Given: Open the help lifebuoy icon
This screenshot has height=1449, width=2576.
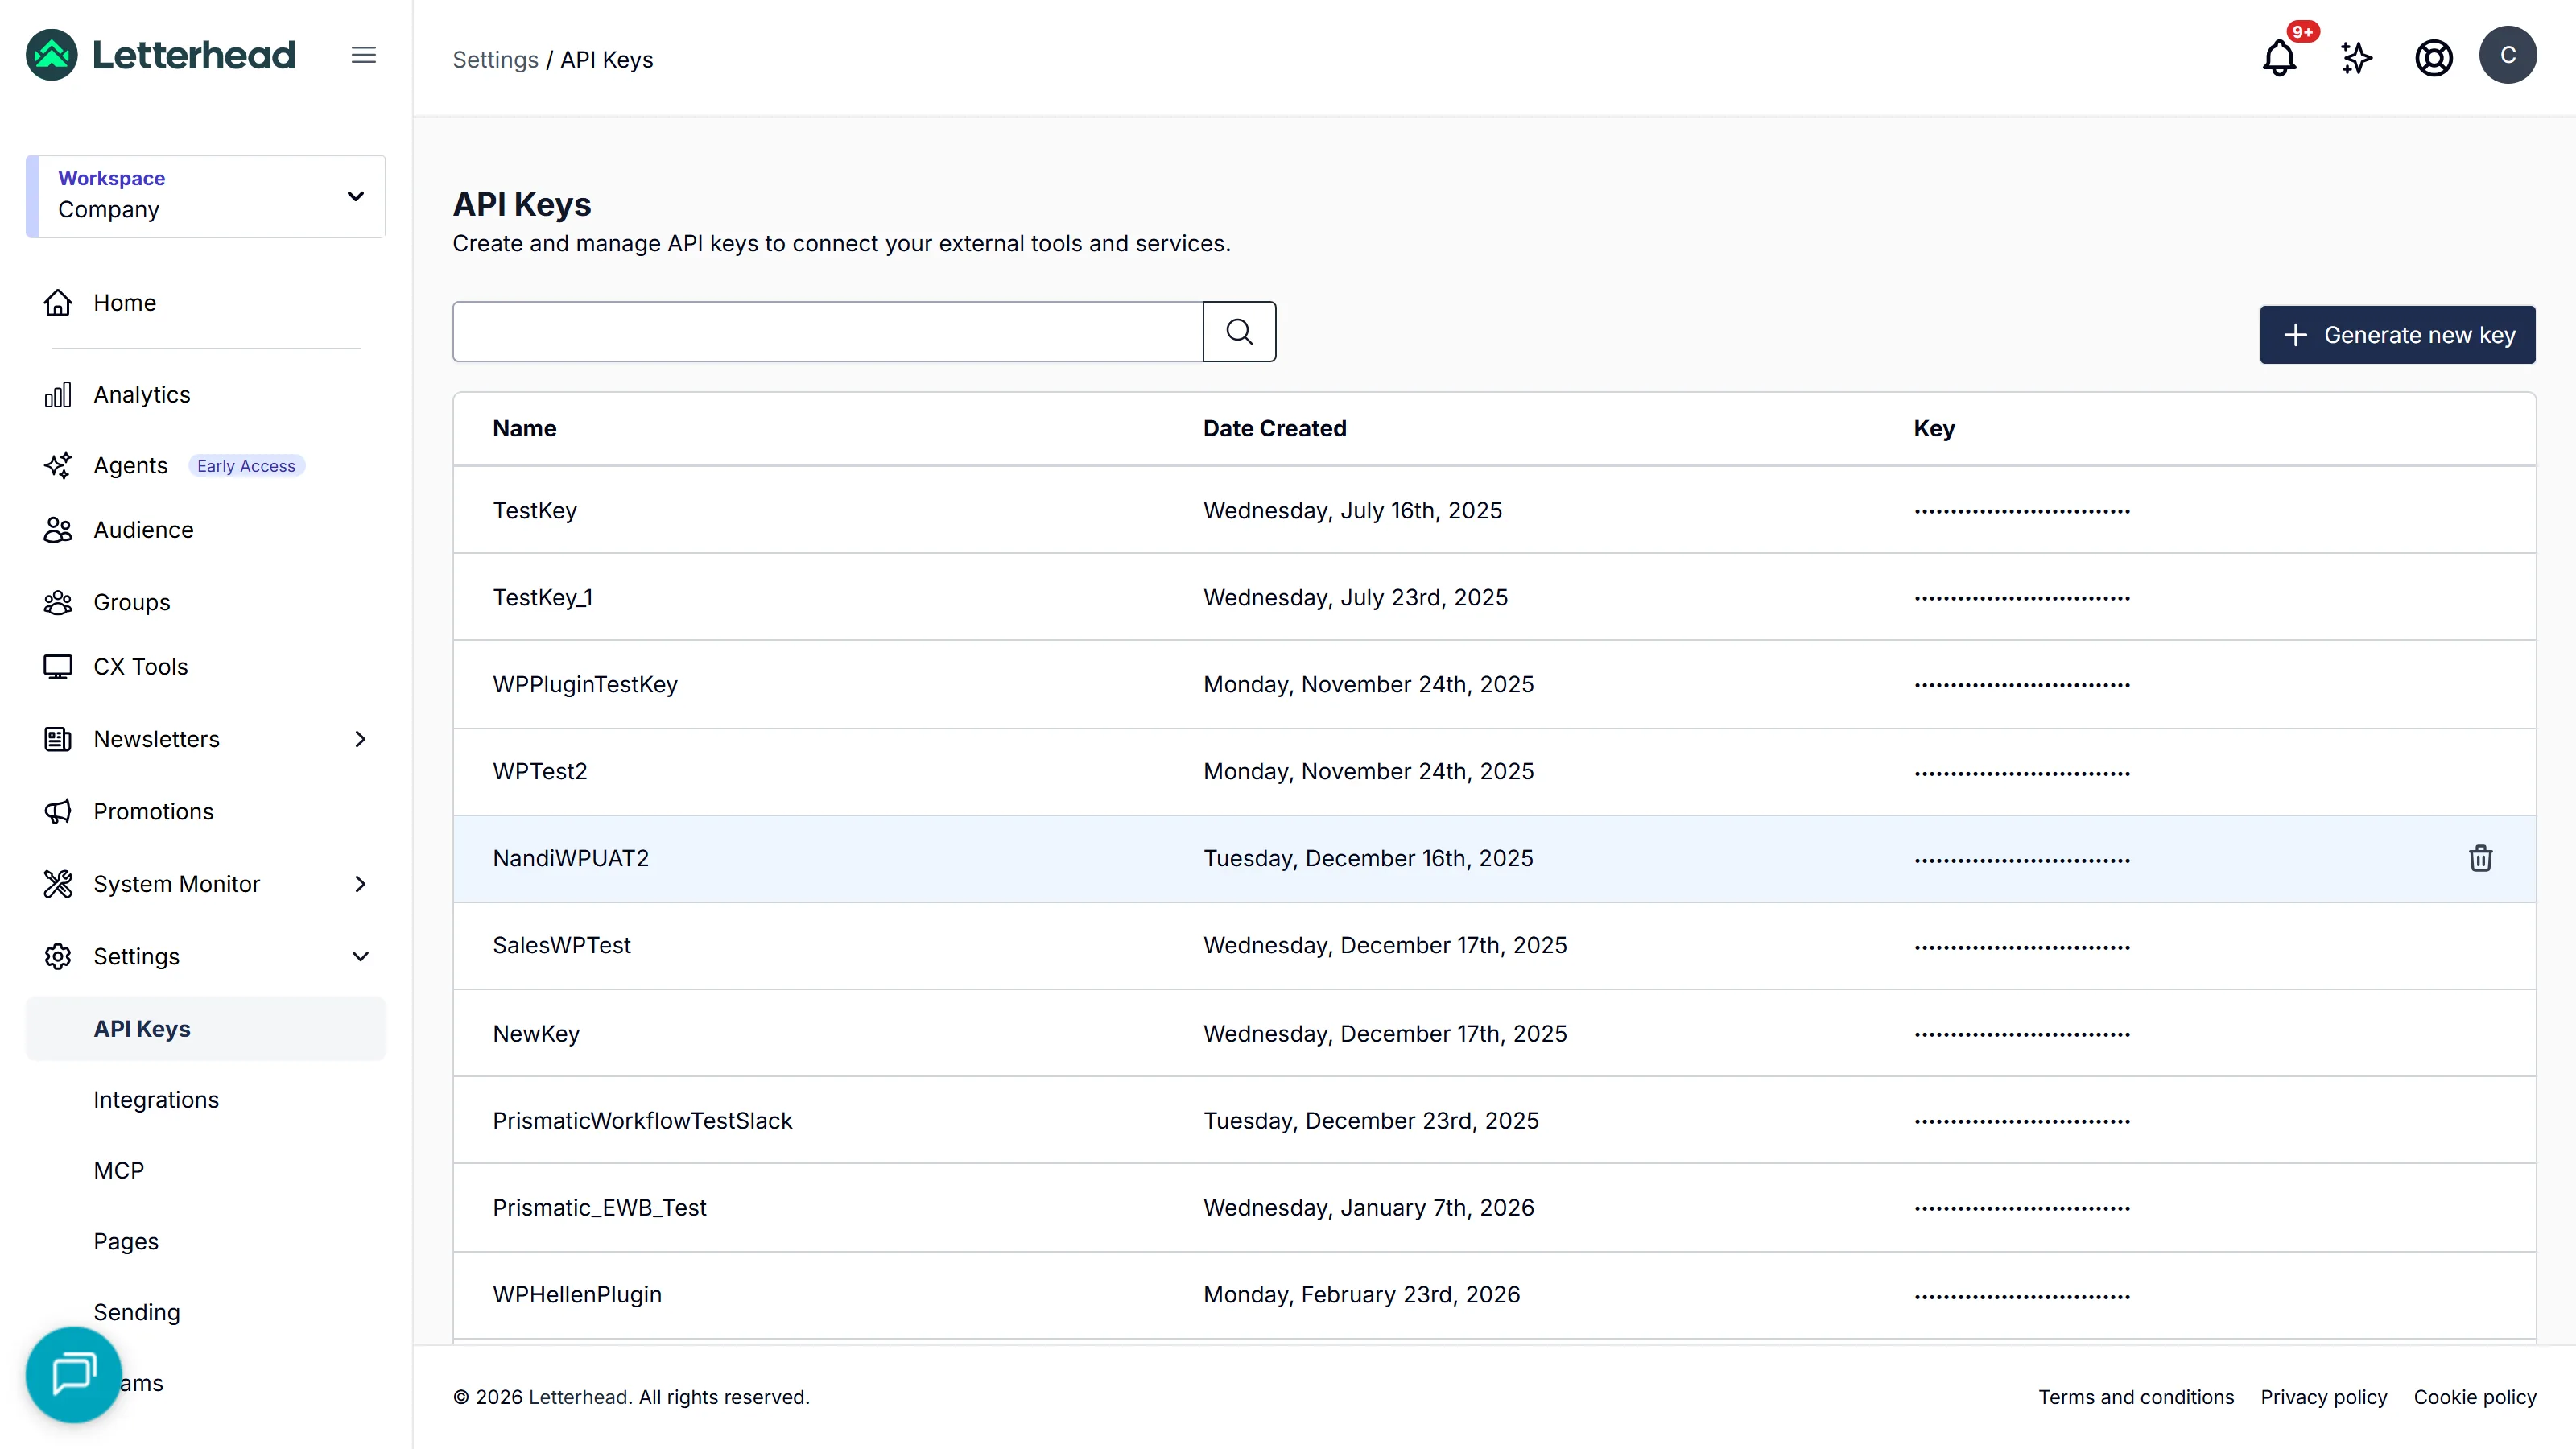Looking at the screenshot, I should (x=2433, y=57).
